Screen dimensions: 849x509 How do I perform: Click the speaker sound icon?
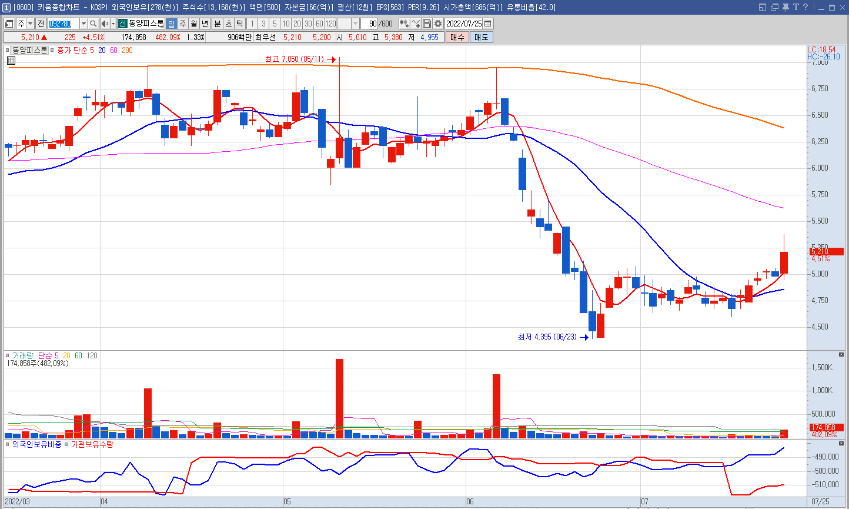point(104,24)
